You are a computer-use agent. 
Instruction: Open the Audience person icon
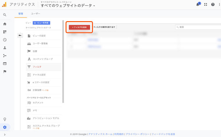click(5, 48)
